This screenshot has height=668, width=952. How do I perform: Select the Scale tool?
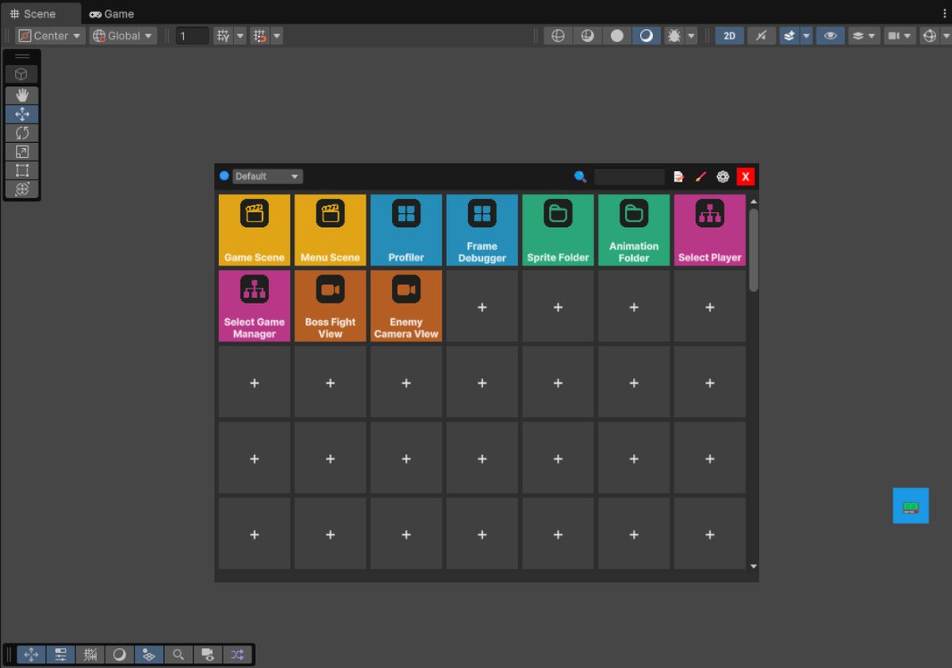22,151
